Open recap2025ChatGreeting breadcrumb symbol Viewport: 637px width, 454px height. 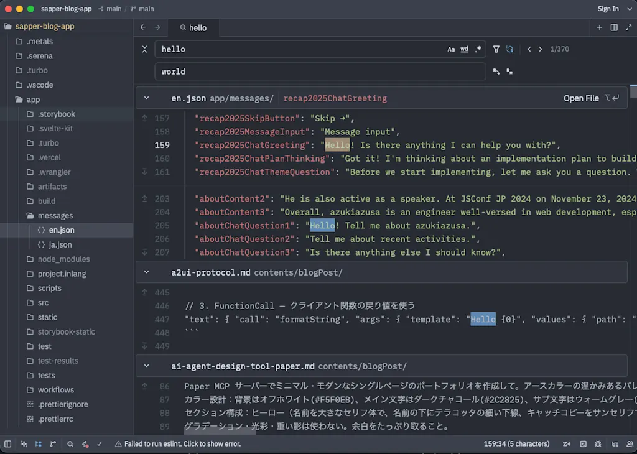[335, 98]
